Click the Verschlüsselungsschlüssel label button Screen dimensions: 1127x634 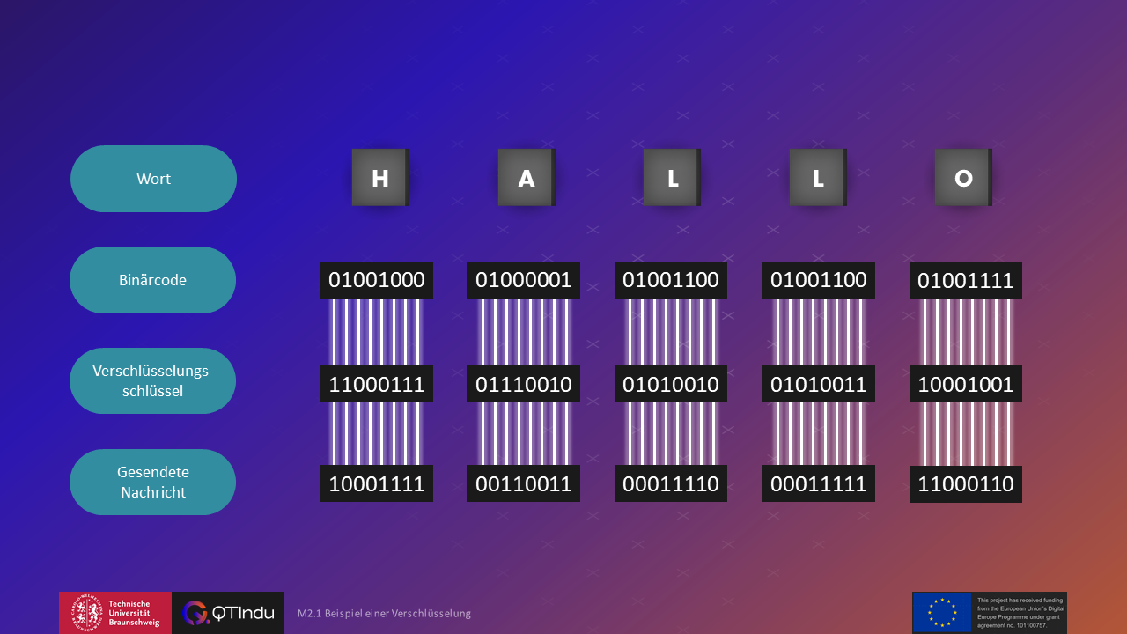point(152,381)
